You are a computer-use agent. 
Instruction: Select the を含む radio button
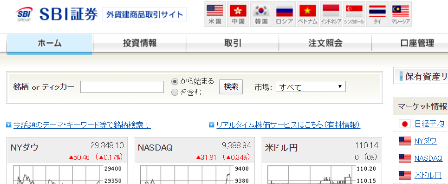175,92
